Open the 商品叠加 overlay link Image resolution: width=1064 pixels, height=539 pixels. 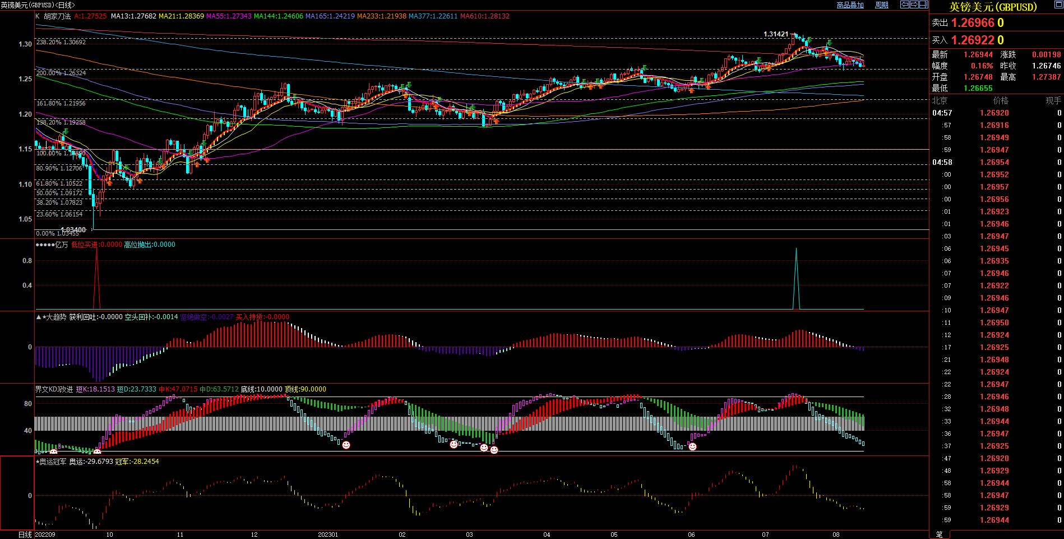click(x=850, y=5)
